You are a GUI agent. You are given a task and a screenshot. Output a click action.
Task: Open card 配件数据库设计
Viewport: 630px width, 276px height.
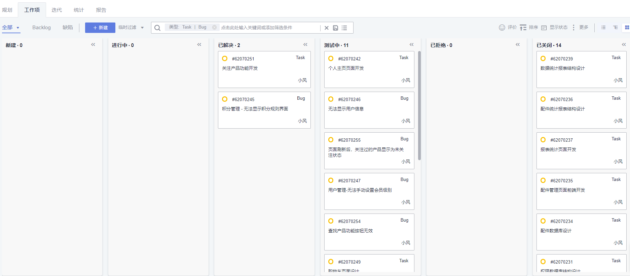tap(582, 232)
